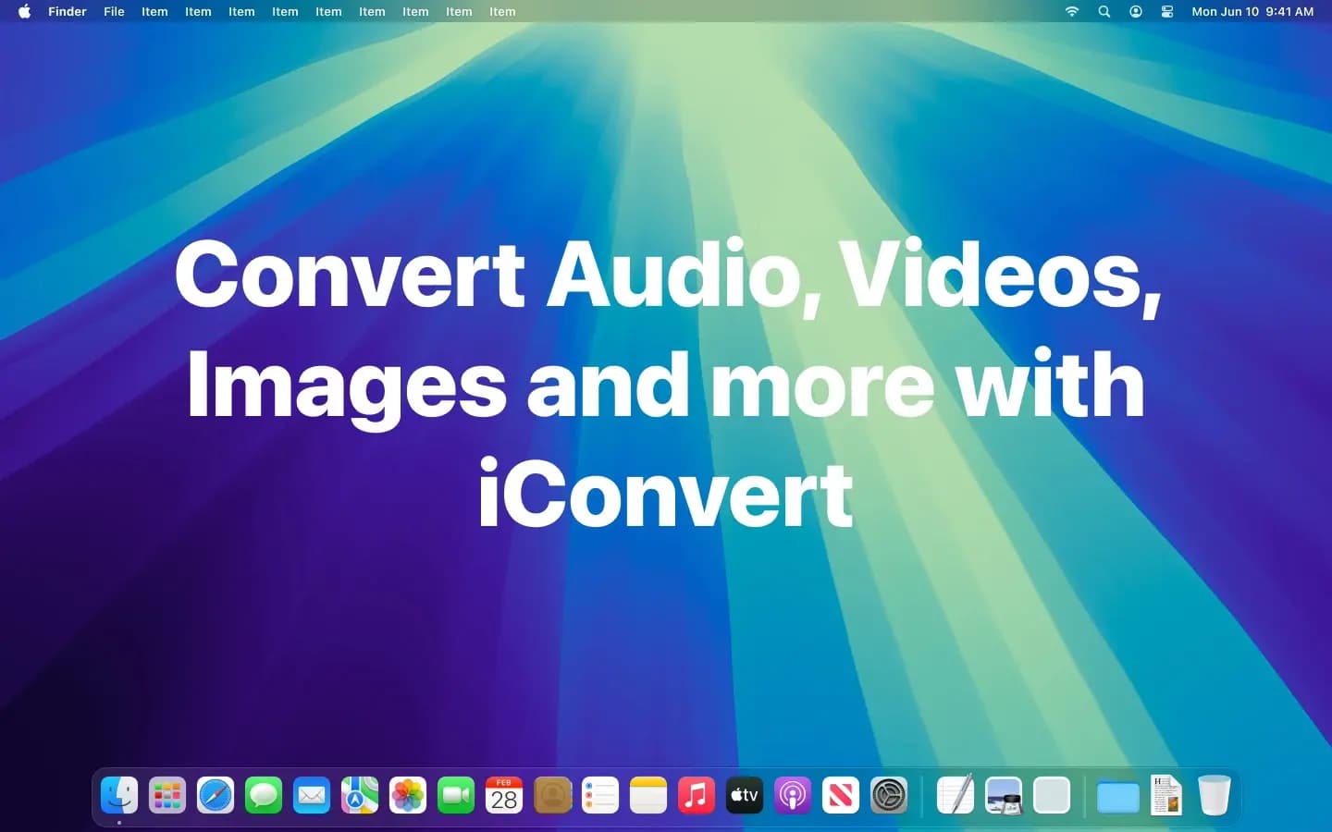Launch Safari from the dock

216,795
